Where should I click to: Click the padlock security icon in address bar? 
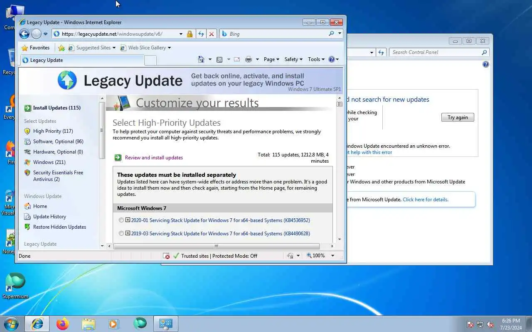[x=190, y=34]
